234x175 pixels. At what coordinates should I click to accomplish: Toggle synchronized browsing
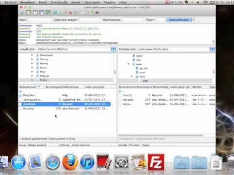coord(92,13)
